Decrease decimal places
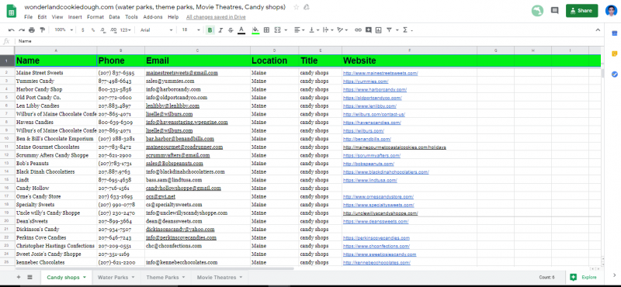621x287 pixels. click(103, 30)
